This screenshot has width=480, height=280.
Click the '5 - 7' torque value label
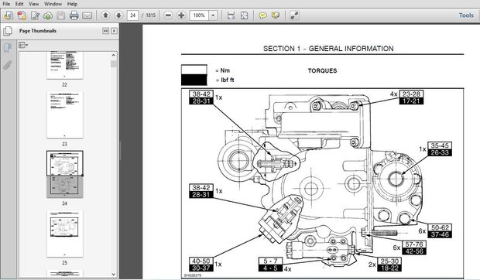coord(270,261)
